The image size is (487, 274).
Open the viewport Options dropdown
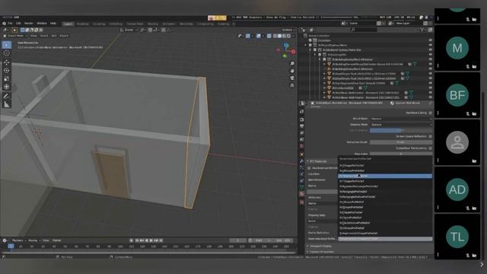coord(288,30)
